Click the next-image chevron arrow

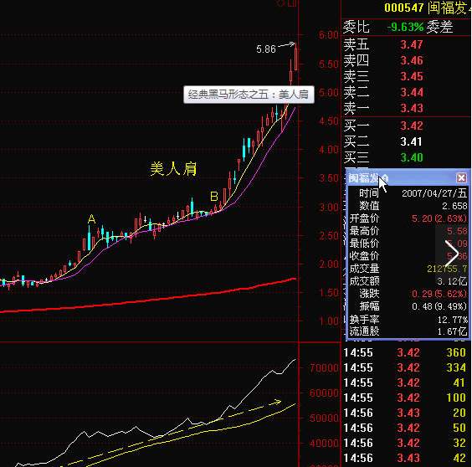pos(452,254)
